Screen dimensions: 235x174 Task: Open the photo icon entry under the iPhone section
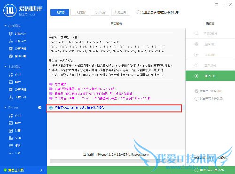[11, 123]
